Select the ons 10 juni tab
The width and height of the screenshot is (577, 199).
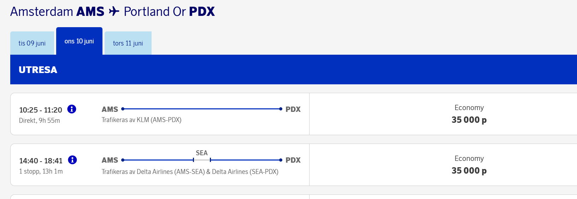point(79,41)
